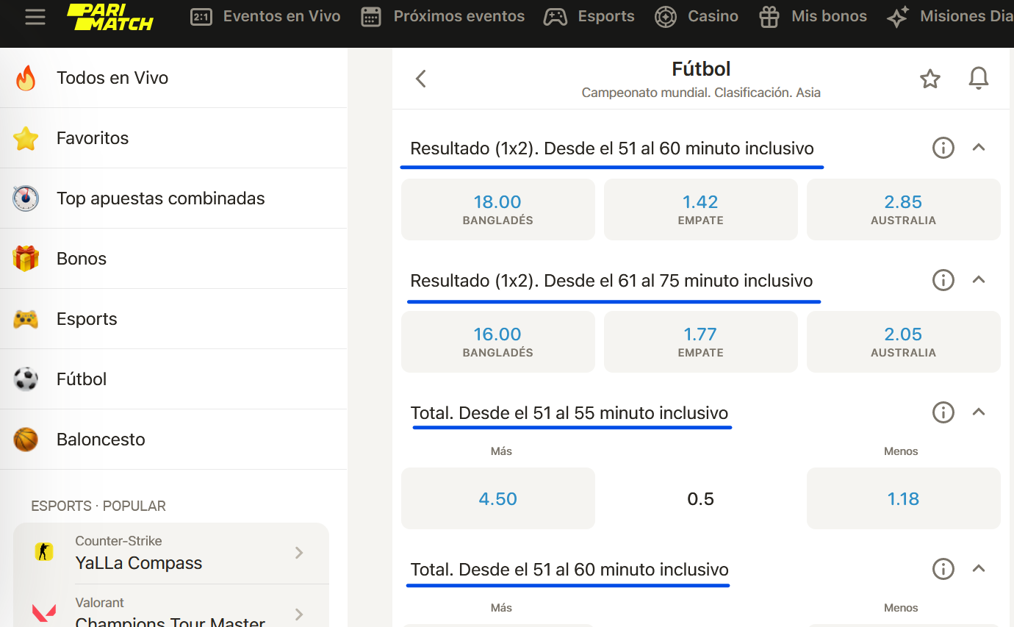This screenshot has height=627, width=1014.
Task: Select Todos en Vivo in the sidebar
Action: pos(173,78)
